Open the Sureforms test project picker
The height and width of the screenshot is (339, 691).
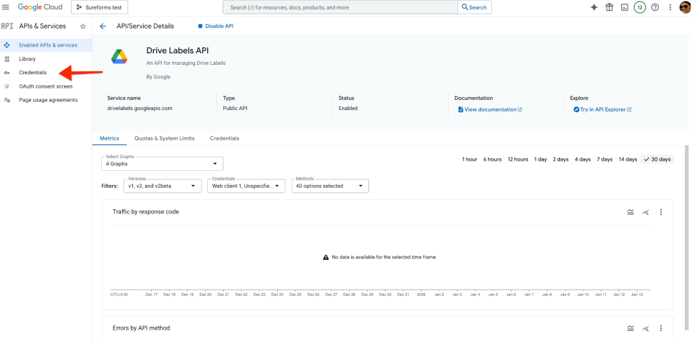(x=100, y=7)
